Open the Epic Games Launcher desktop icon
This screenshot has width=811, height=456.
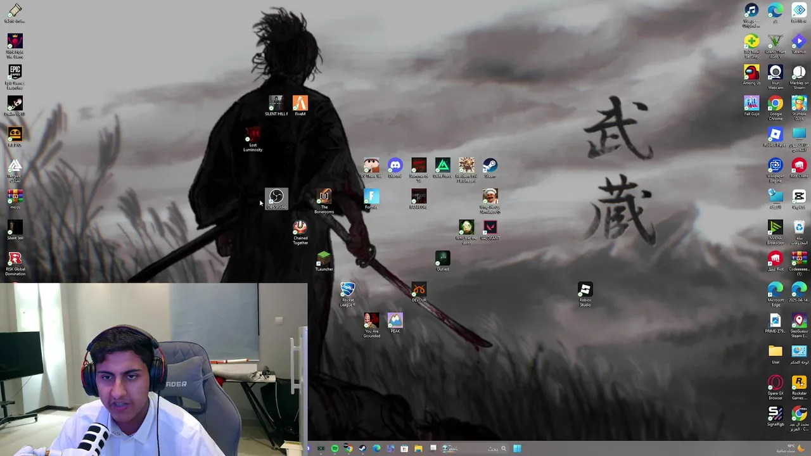15,77
